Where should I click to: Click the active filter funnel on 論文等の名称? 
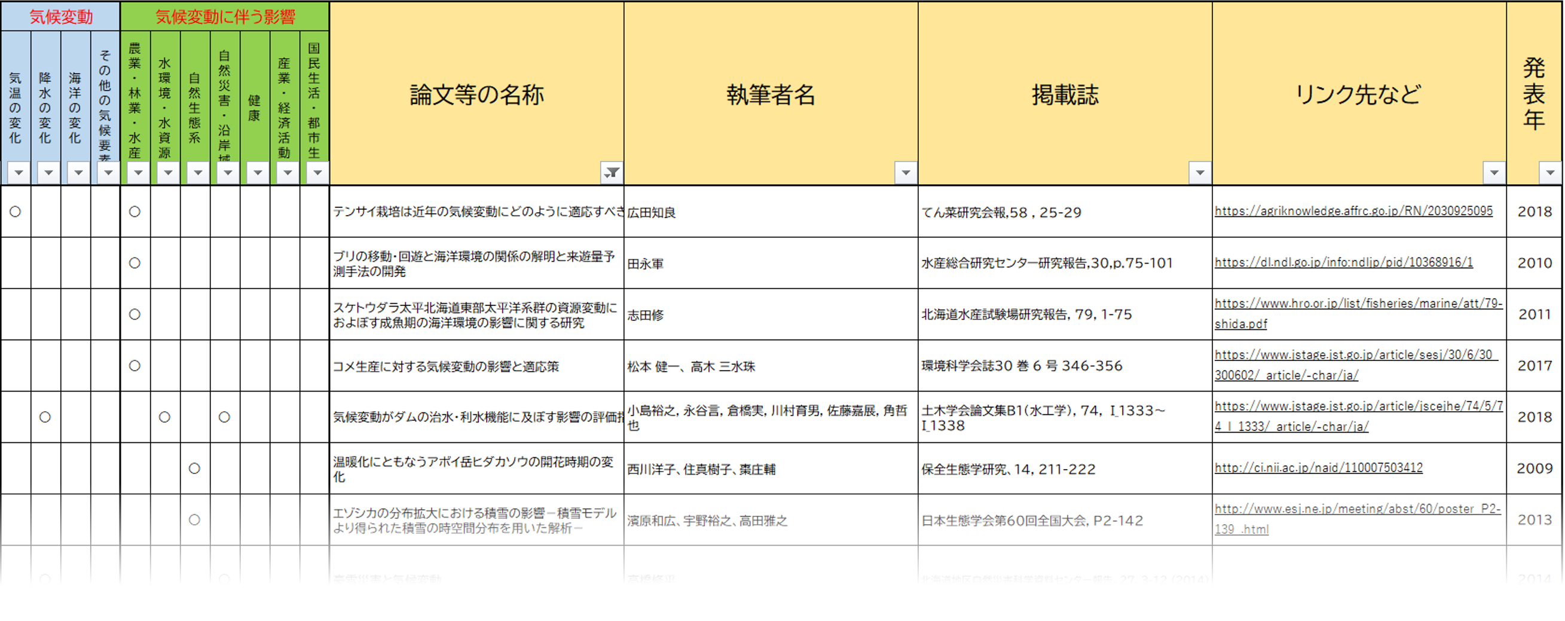point(611,173)
